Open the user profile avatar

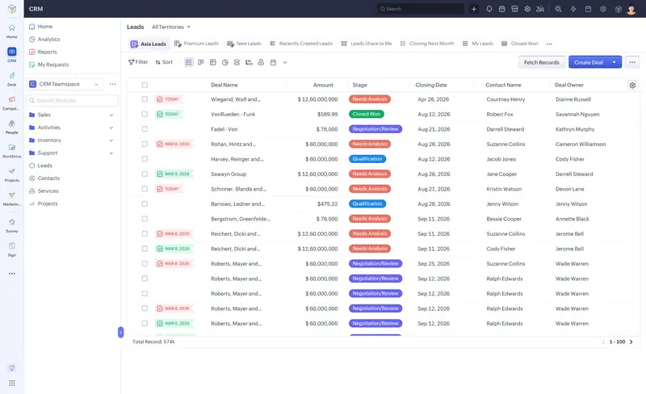(x=631, y=9)
